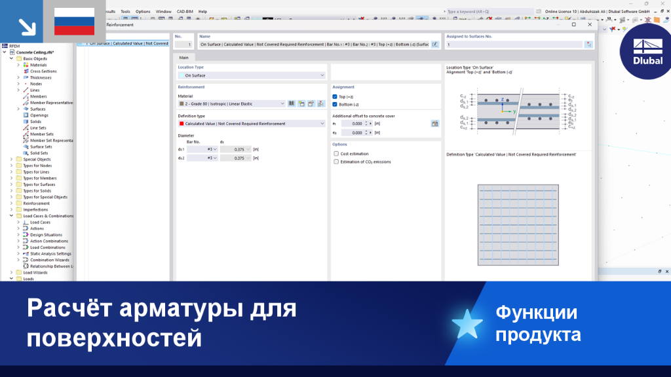
Task: Uncheck the Top (+z) assignment checkbox
Action: pos(335,97)
